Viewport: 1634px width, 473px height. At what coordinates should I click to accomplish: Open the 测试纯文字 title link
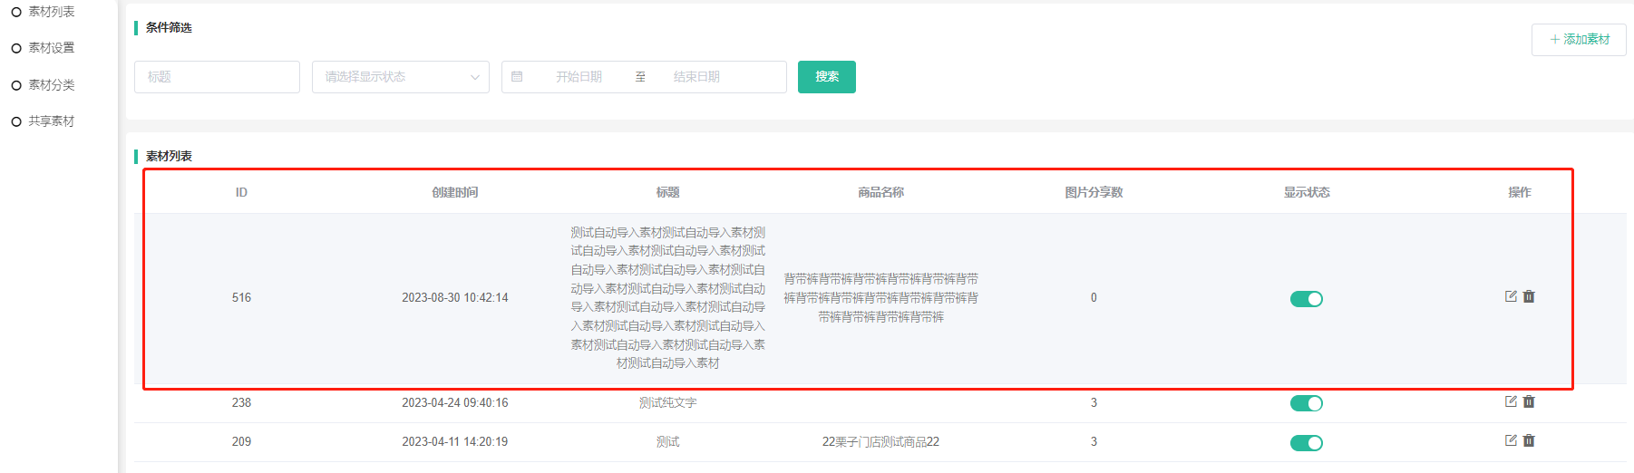(667, 403)
